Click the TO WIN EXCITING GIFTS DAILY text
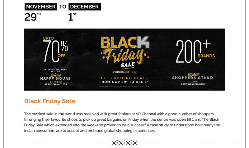The height and width of the screenshot is (148, 249). [192, 83]
